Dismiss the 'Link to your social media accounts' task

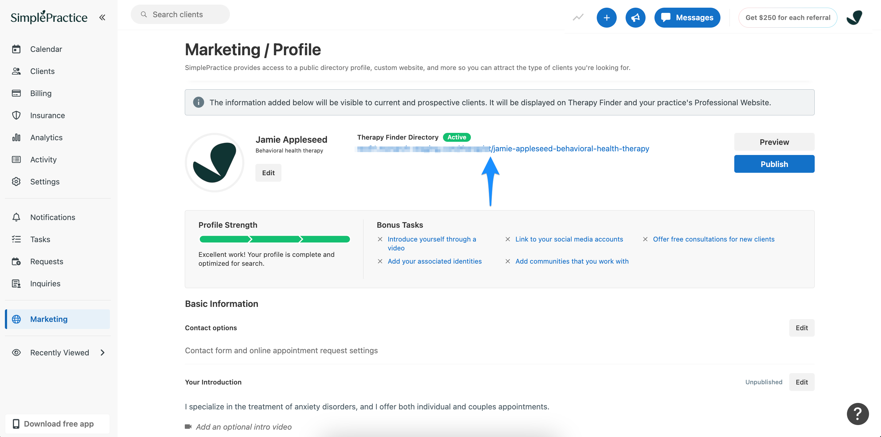click(507, 239)
